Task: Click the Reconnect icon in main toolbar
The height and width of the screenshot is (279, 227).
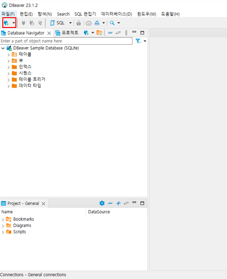Action: pos(32,23)
